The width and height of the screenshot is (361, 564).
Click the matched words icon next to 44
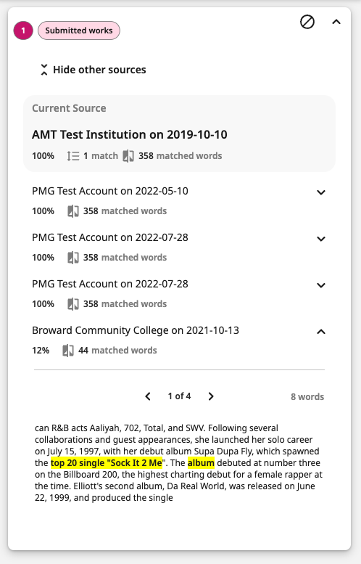click(x=68, y=351)
